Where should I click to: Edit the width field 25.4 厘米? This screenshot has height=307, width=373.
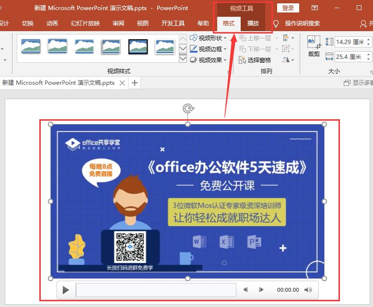click(x=350, y=57)
